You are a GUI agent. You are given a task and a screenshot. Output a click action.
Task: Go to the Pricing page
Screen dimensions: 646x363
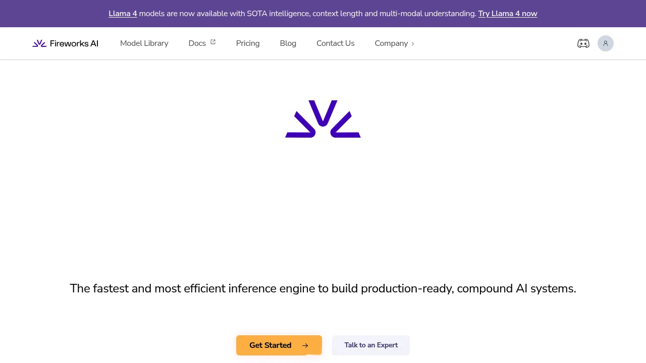pyautogui.click(x=248, y=43)
